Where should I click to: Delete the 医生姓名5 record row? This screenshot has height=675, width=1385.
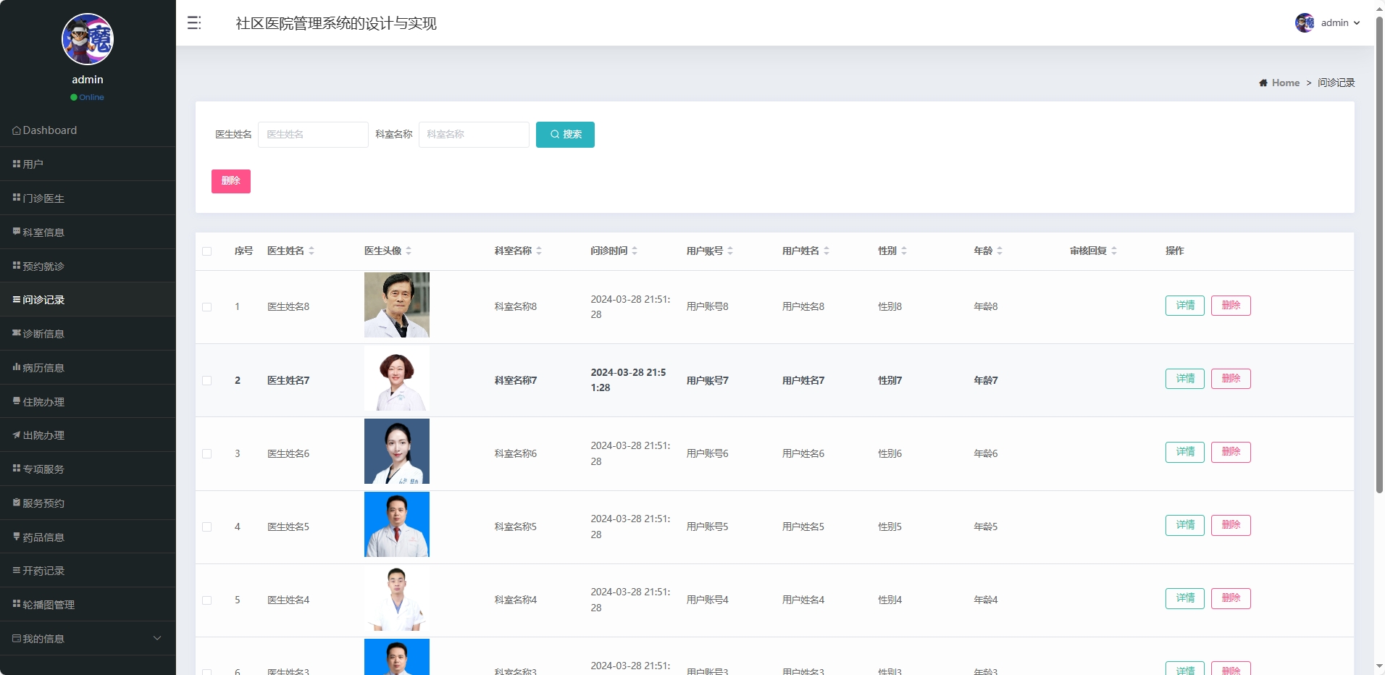[1231, 525]
